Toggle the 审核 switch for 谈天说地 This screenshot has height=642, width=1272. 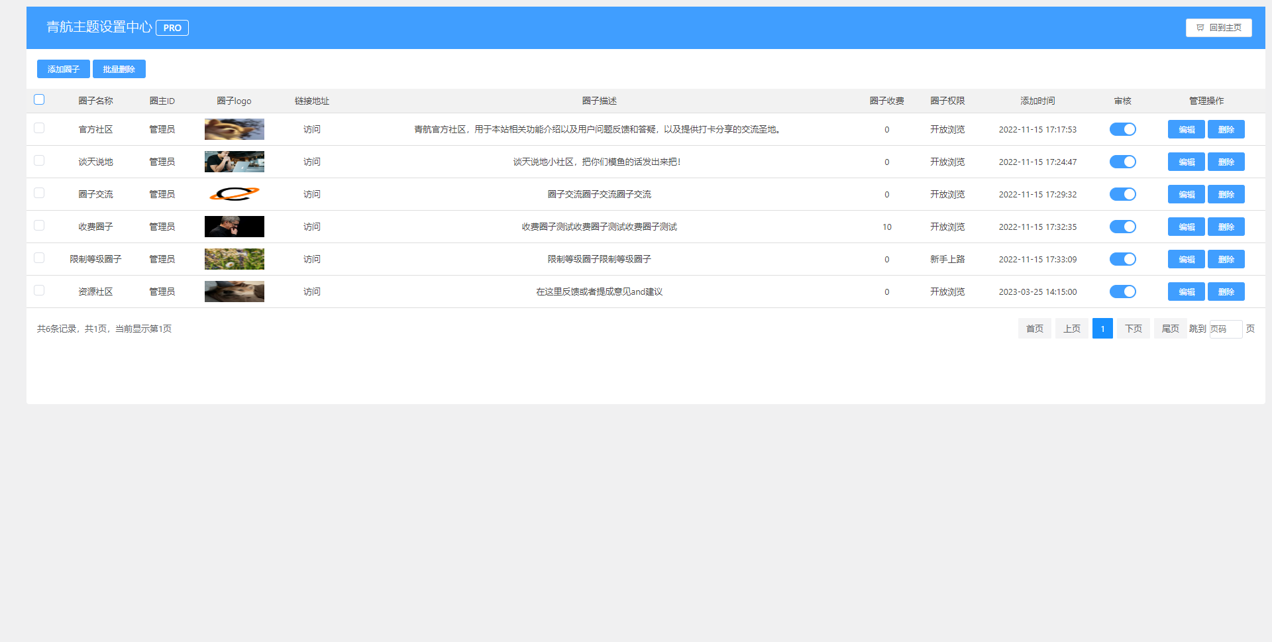pos(1122,162)
